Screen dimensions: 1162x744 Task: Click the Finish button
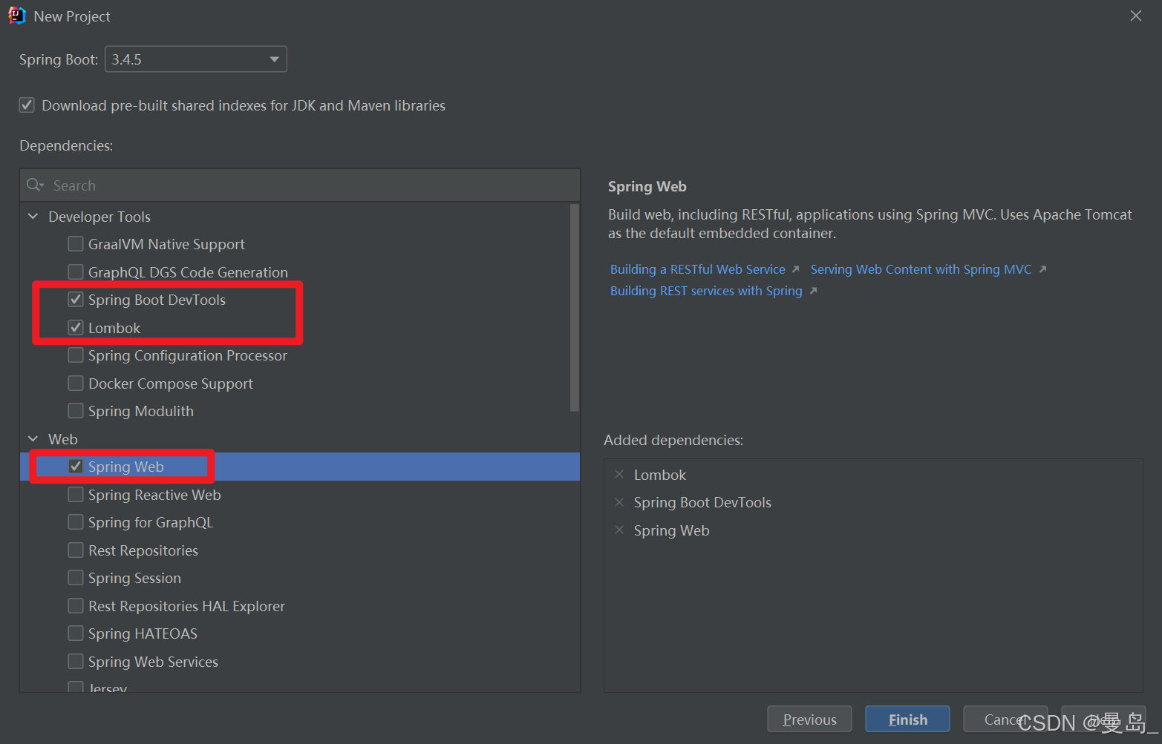point(907,720)
